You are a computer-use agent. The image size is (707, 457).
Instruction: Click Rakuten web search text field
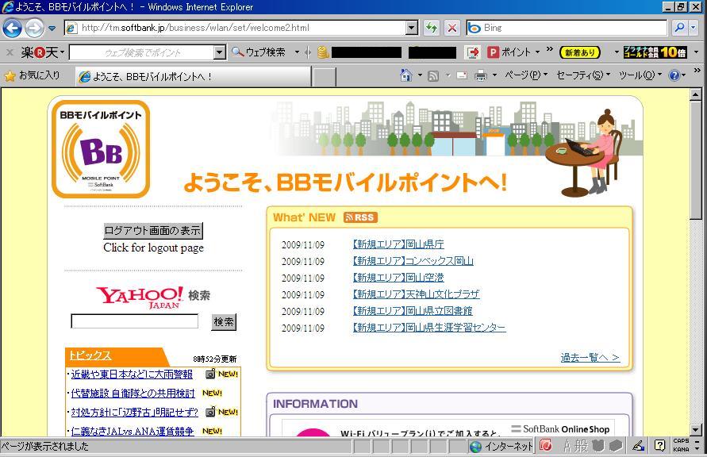click(x=141, y=52)
